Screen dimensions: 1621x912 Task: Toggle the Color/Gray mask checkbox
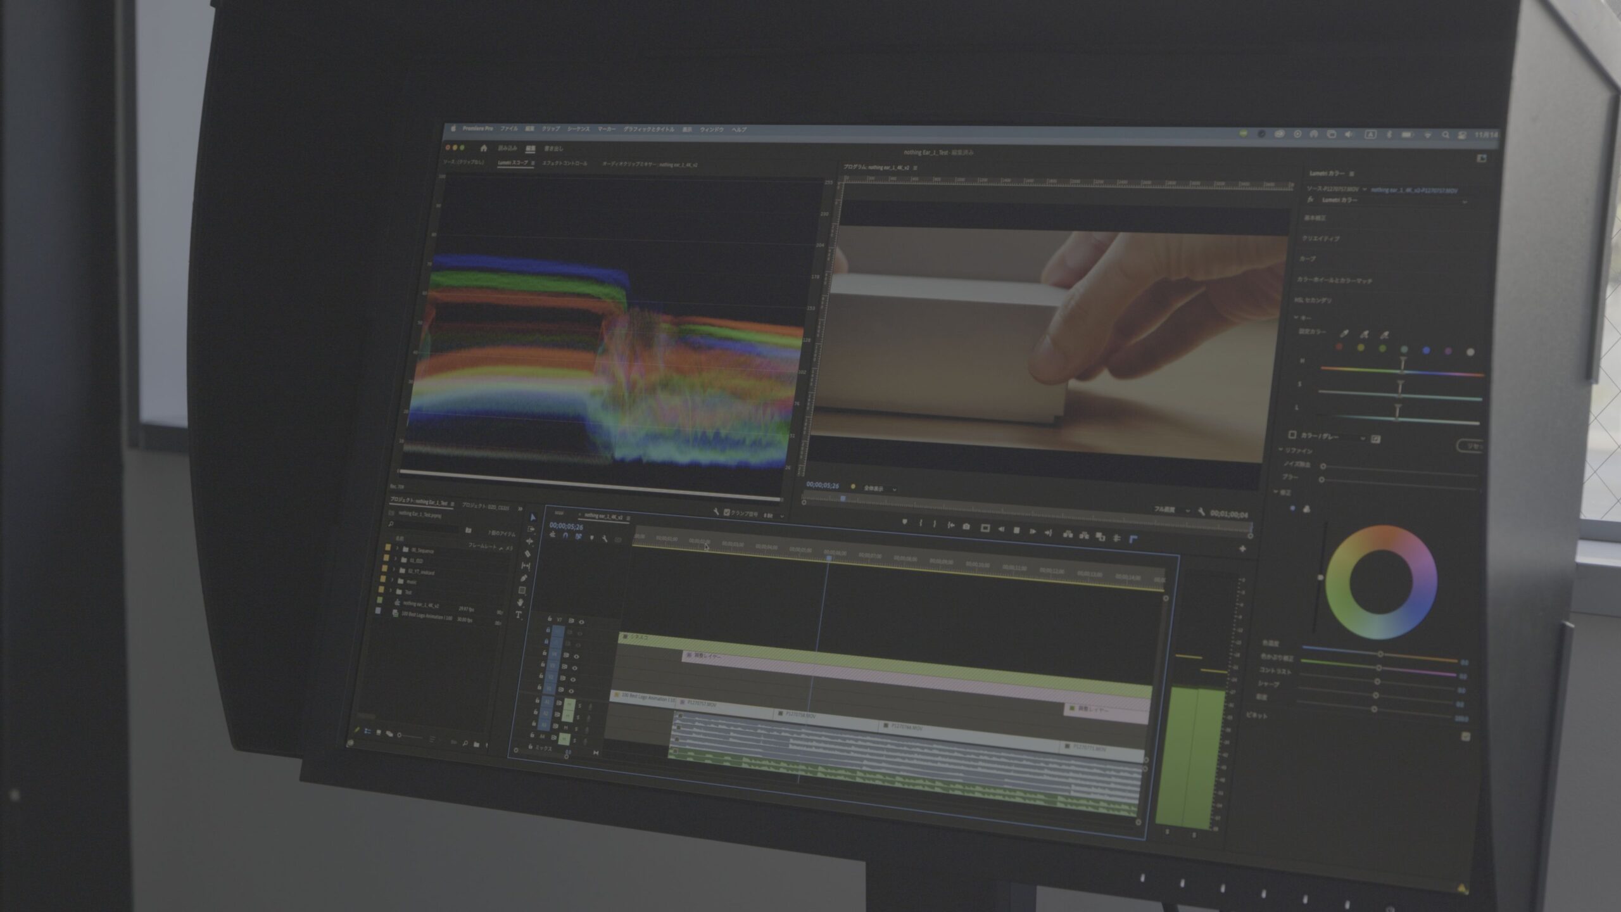click(1292, 434)
